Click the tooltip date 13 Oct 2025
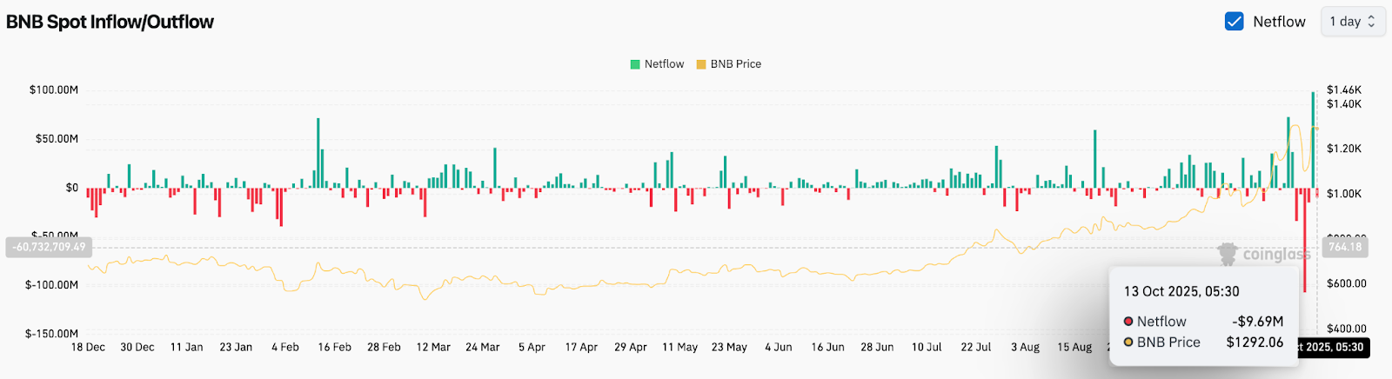1392x379 pixels. click(x=1181, y=291)
